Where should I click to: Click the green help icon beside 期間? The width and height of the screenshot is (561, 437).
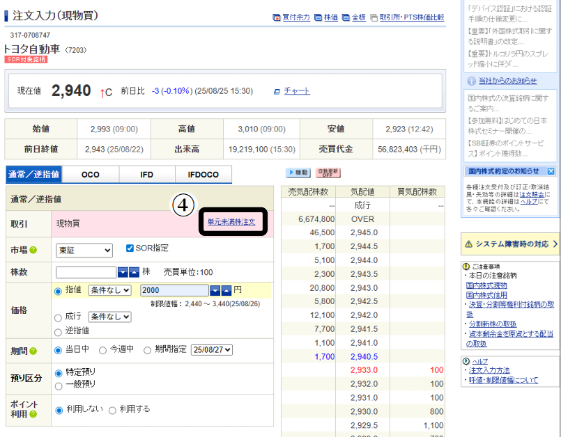[x=33, y=351]
